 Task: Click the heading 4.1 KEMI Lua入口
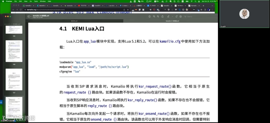(82, 28)
